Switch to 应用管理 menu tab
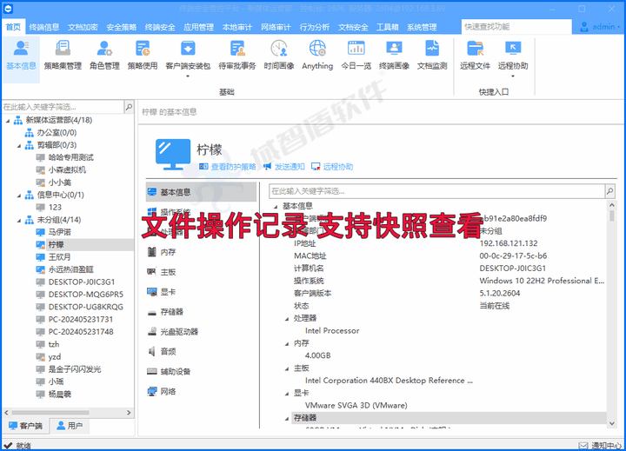Screen dimensions: 626x451 (x=198, y=27)
